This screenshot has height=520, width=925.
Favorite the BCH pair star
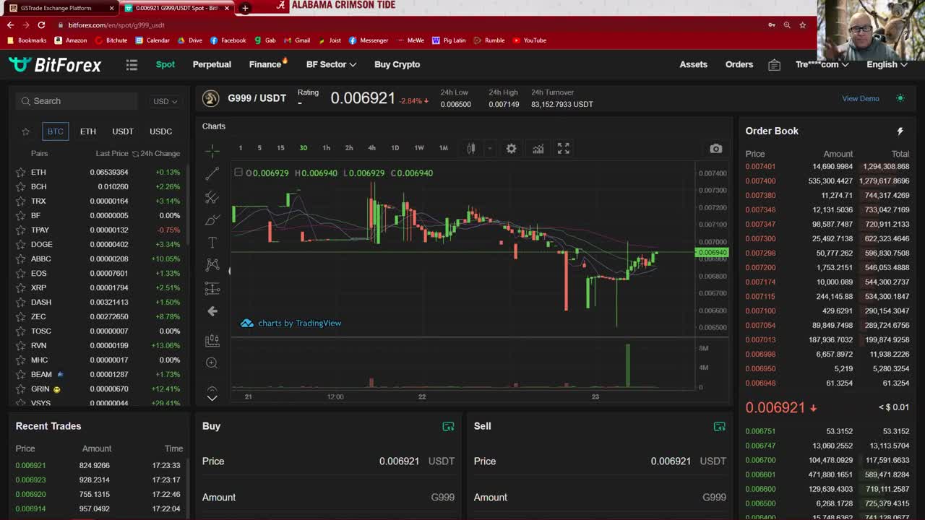pos(20,186)
